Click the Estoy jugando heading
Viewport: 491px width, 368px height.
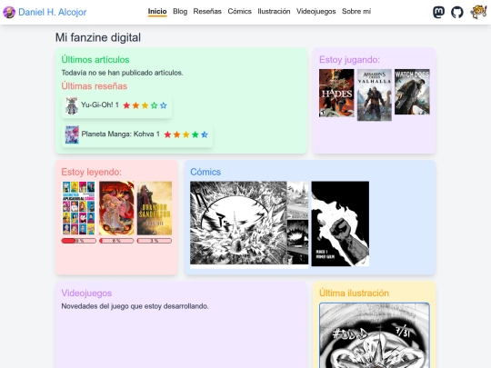click(x=349, y=59)
